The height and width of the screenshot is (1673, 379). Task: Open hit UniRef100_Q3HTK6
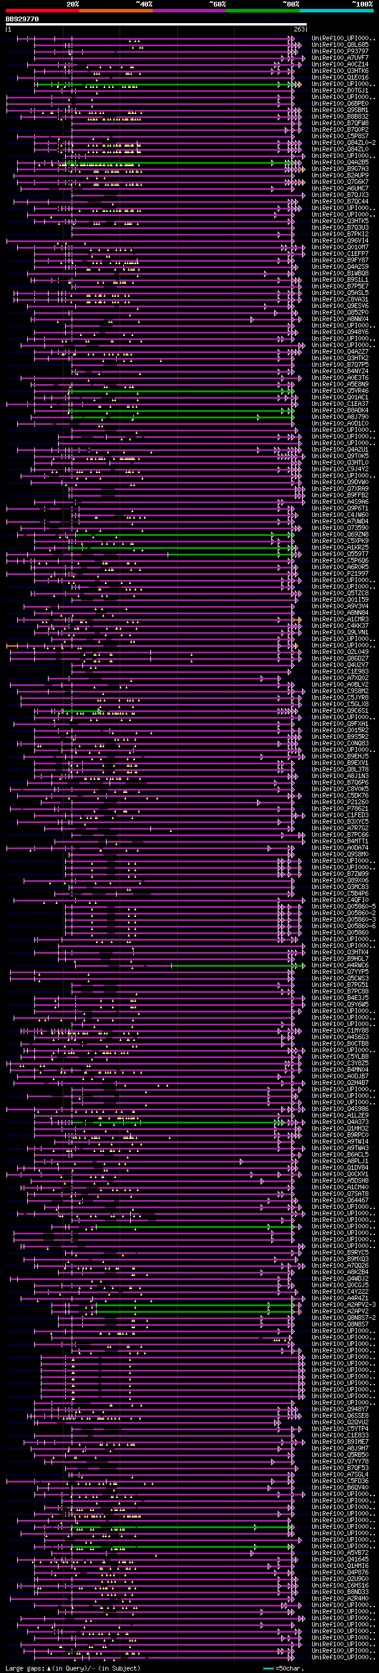[340, 71]
